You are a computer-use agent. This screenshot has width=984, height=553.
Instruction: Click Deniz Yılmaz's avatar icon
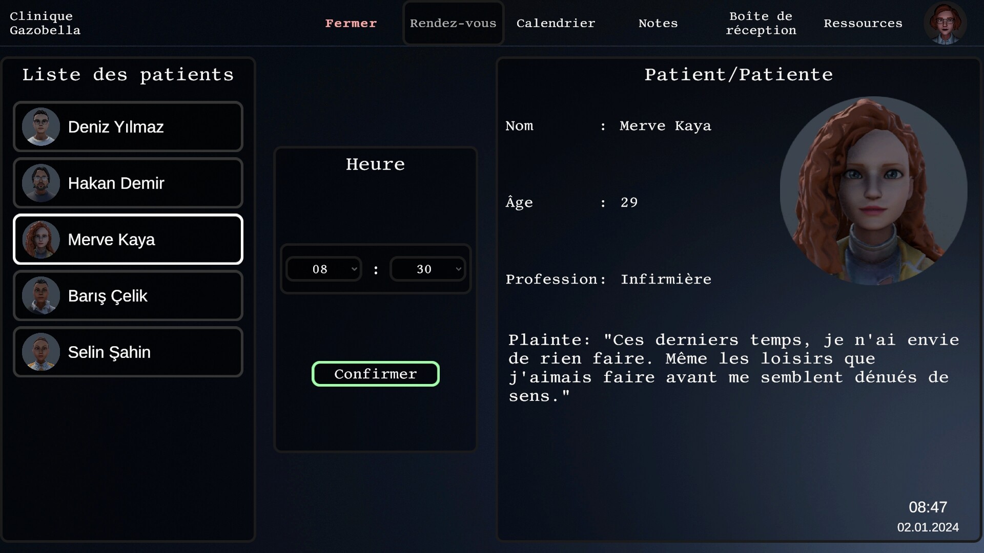tap(41, 127)
